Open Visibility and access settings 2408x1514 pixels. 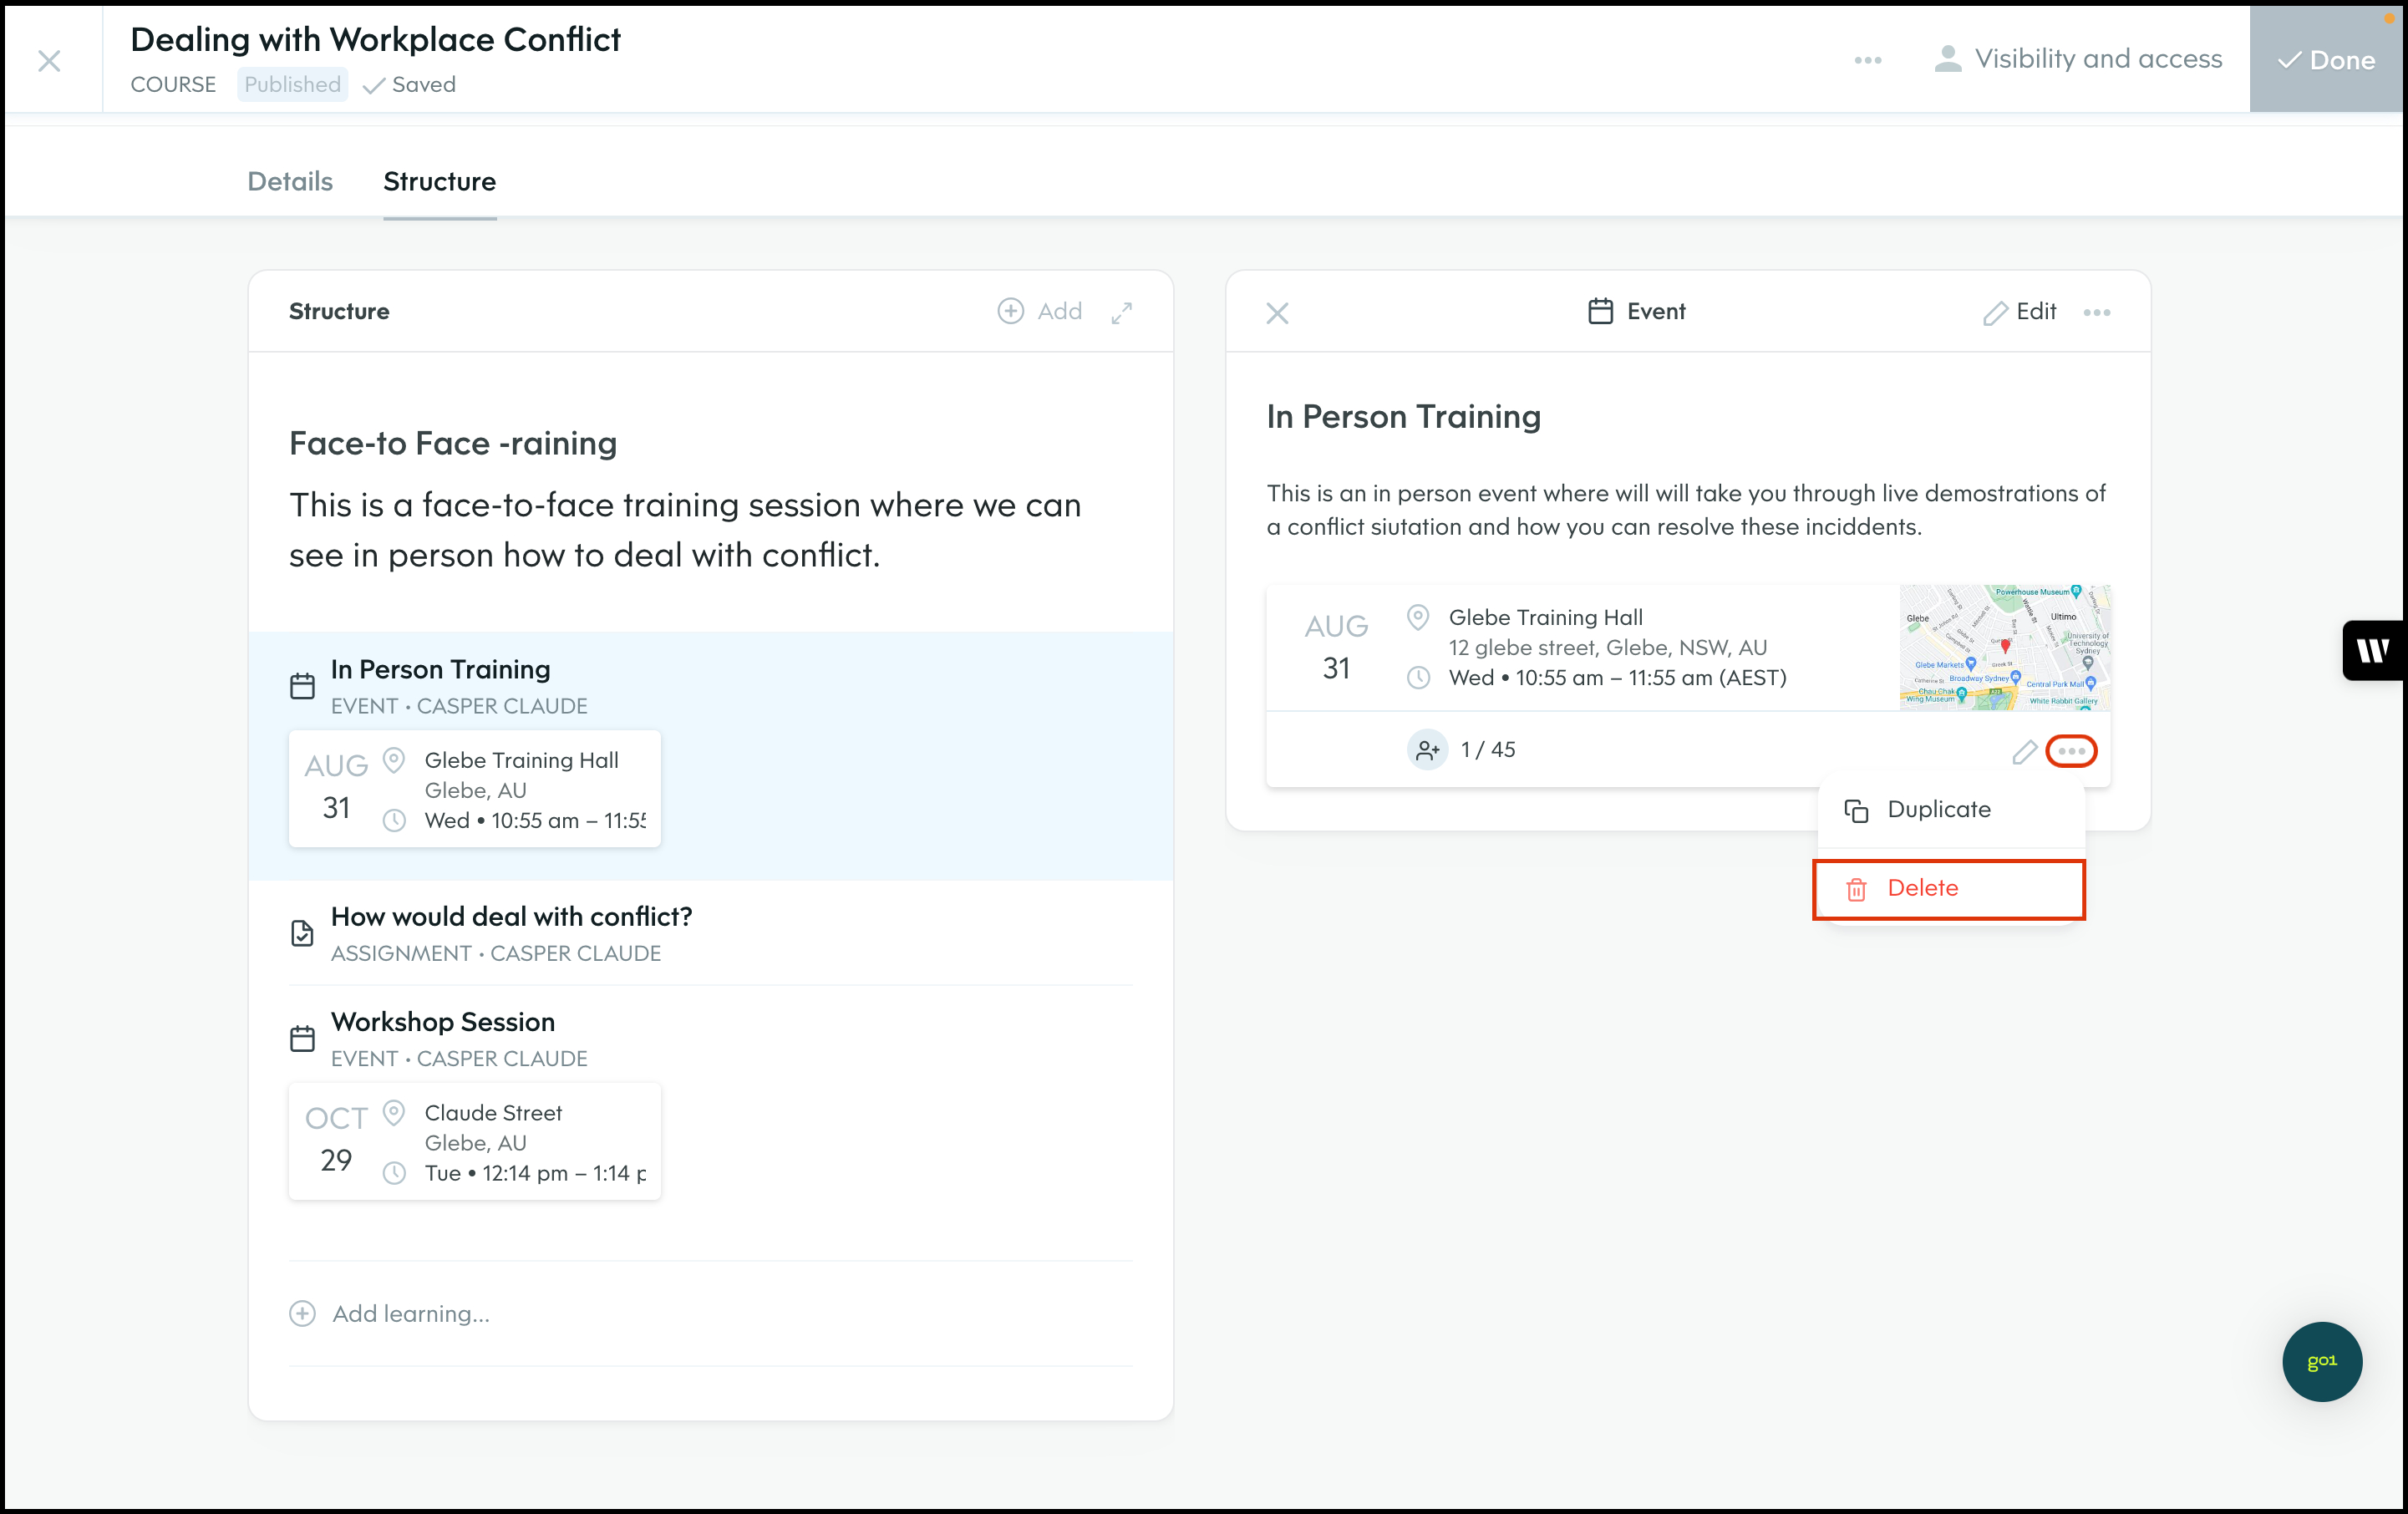click(x=2078, y=59)
